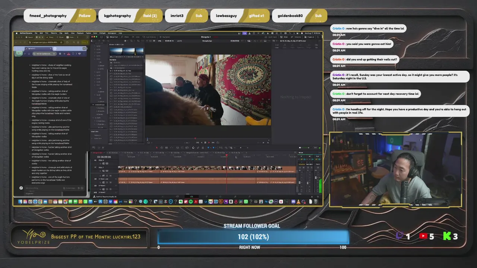Open the viewer zoom percentage dropdown
The height and width of the screenshot is (268, 477).
click(161, 41)
